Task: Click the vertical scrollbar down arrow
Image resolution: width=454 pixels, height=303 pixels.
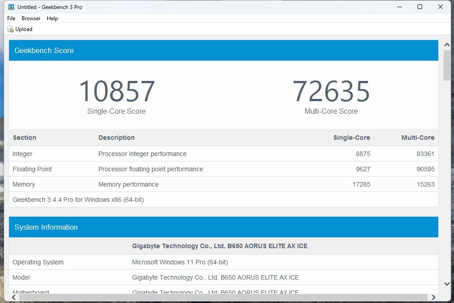Action: click(x=447, y=284)
